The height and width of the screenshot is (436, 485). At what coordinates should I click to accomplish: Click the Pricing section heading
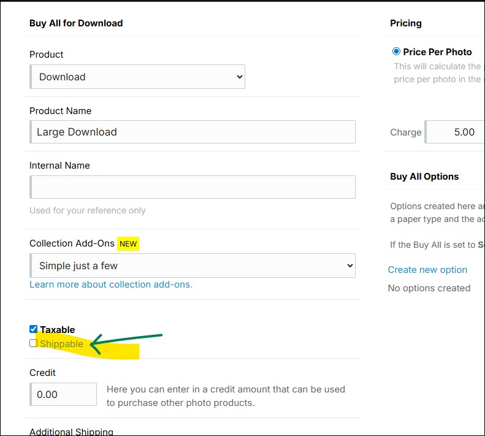(406, 23)
